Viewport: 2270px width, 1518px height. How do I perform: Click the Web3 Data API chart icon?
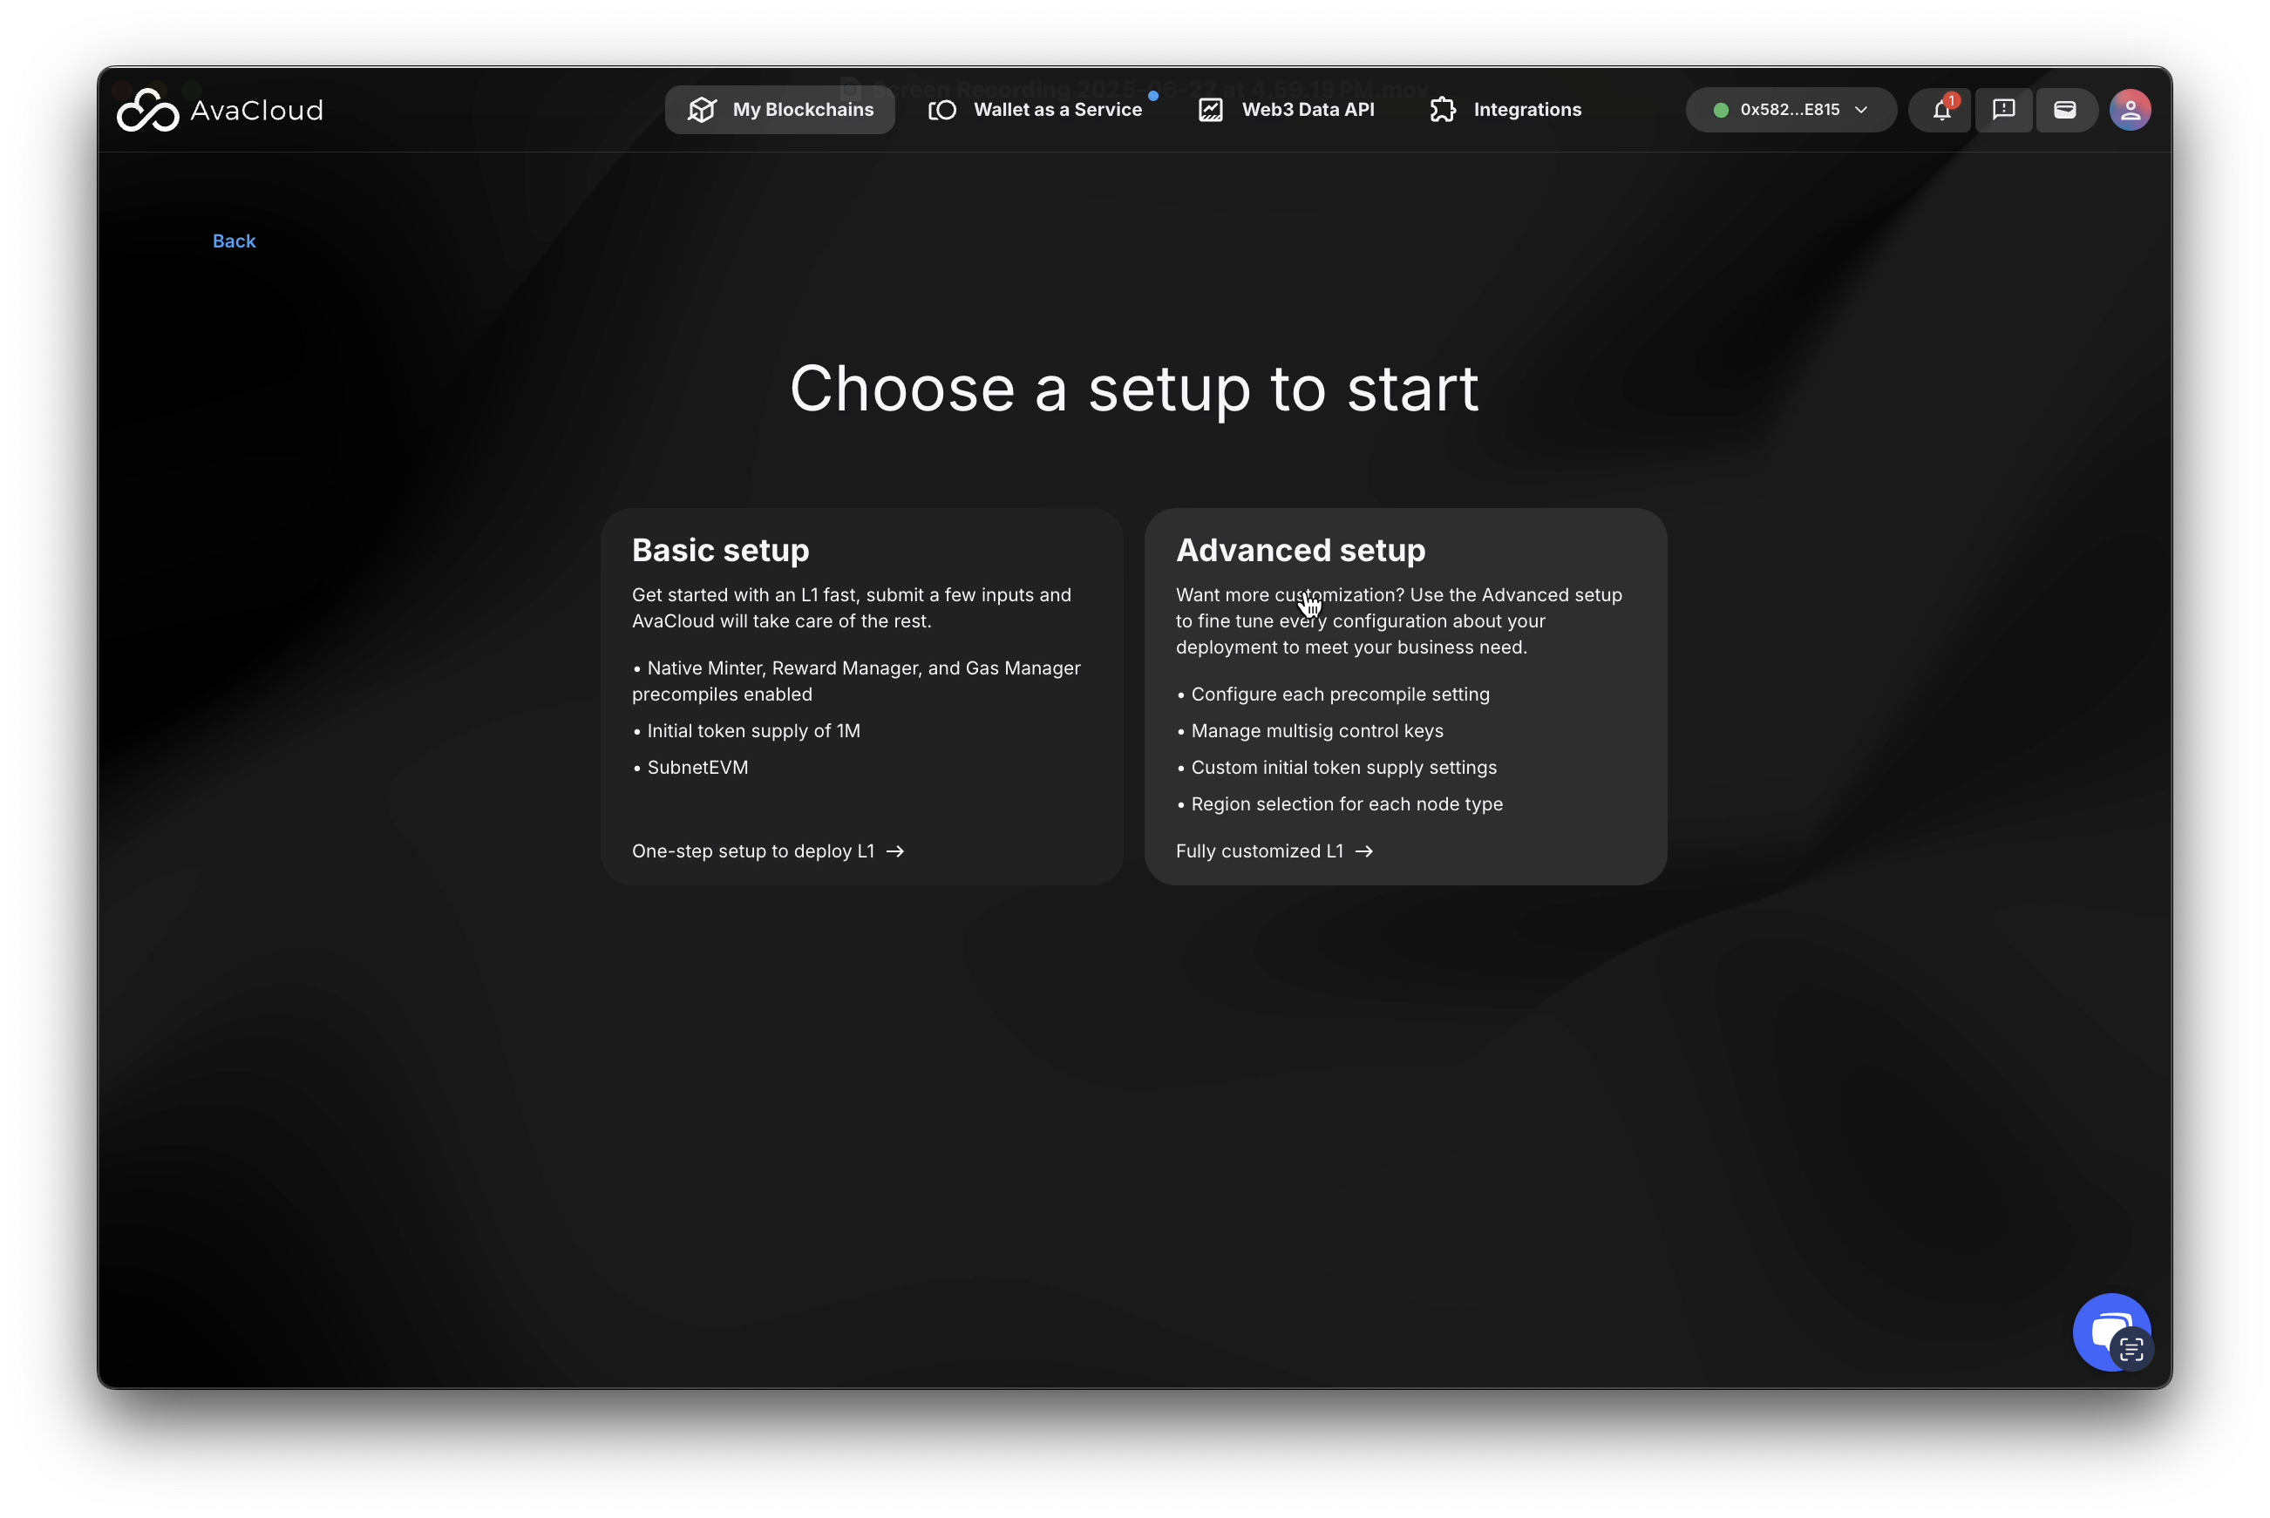click(1211, 111)
